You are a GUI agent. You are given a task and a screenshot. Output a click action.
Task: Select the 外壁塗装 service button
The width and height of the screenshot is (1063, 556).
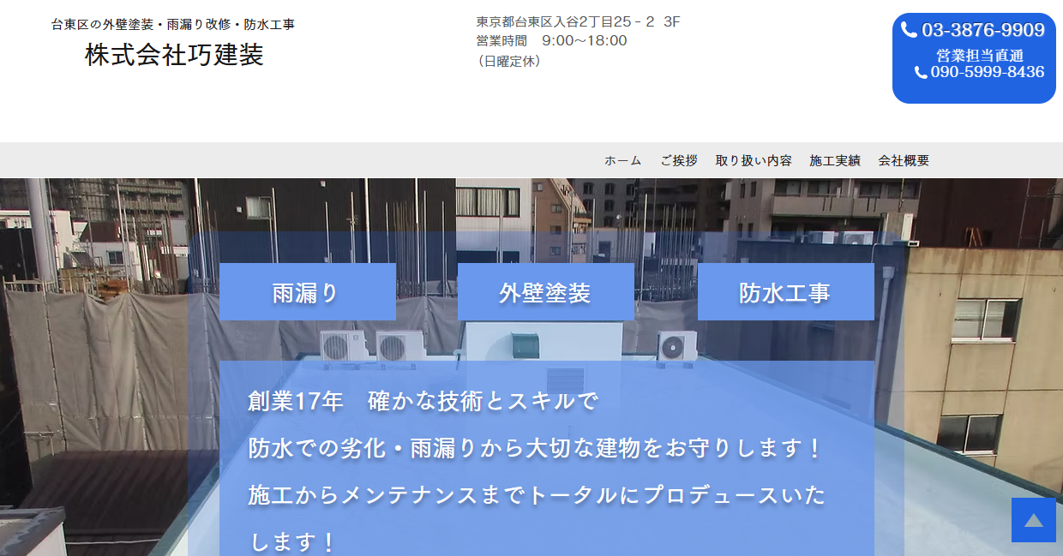pos(546,292)
